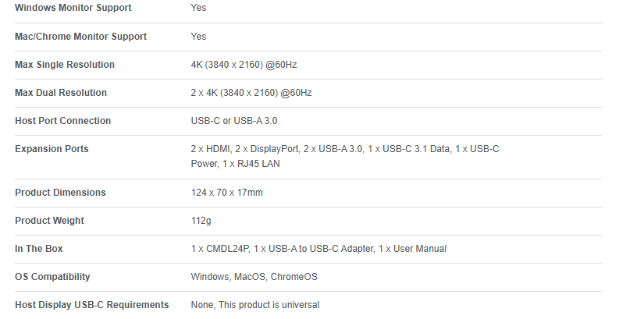The width and height of the screenshot is (619, 319).
Task: Select the USB-C or USB-A 3.0 value
Action: click(x=234, y=121)
